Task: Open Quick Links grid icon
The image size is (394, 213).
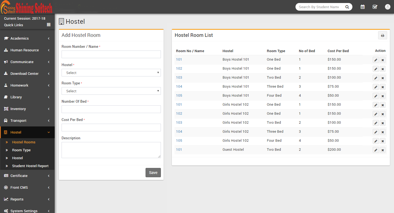Action: [x=49, y=25]
